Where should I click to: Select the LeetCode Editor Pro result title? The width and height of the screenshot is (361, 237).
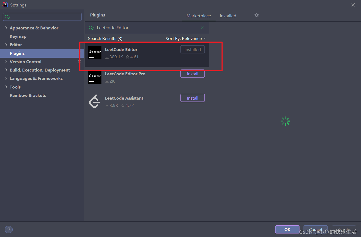[x=125, y=74]
